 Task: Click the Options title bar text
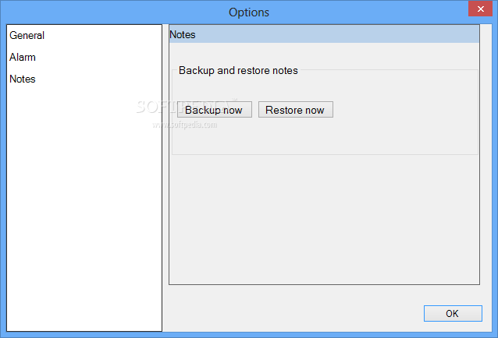[x=249, y=12]
